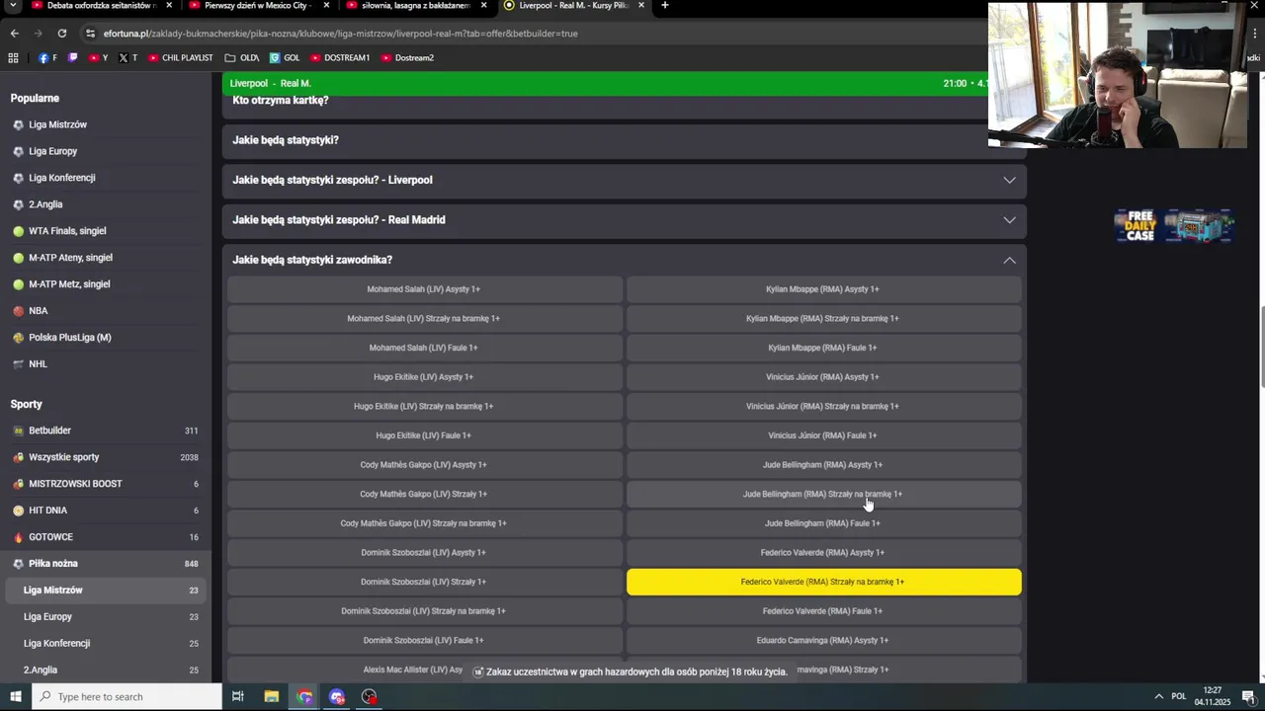The height and width of the screenshot is (711, 1265).
Task: Open the tab search dropdown arrow
Action: pos(14,6)
